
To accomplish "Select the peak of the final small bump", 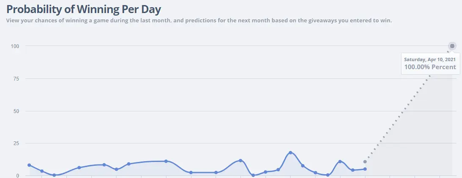I will (340, 162).
